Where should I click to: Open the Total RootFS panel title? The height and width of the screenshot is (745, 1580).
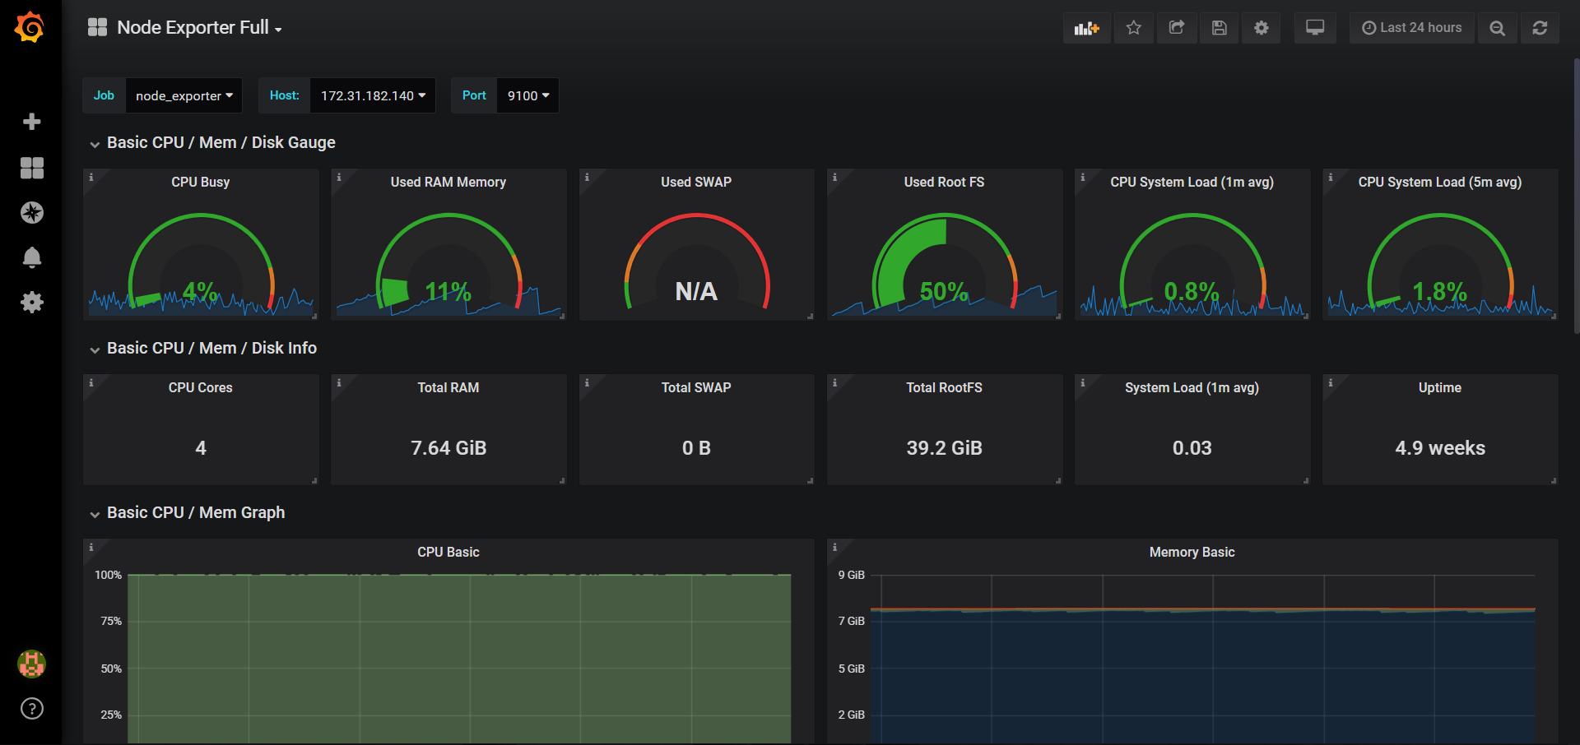[945, 387]
